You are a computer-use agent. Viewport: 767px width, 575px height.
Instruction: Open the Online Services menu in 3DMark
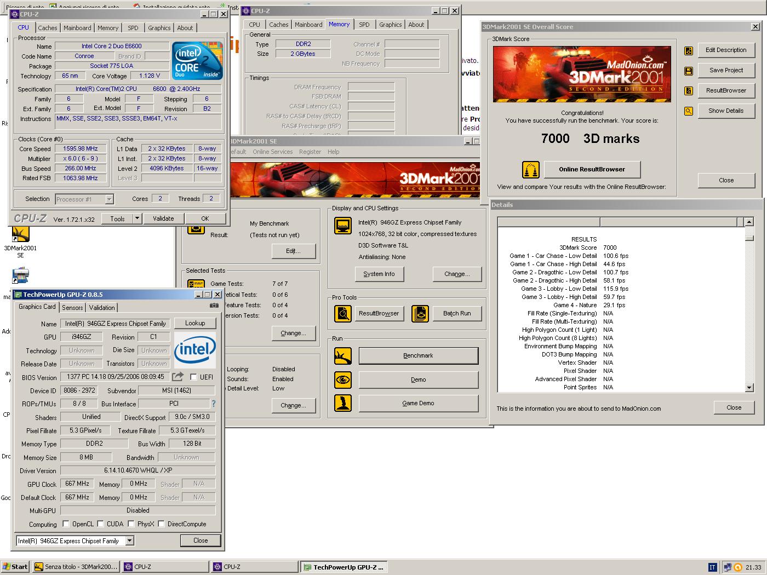coord(272,152)
